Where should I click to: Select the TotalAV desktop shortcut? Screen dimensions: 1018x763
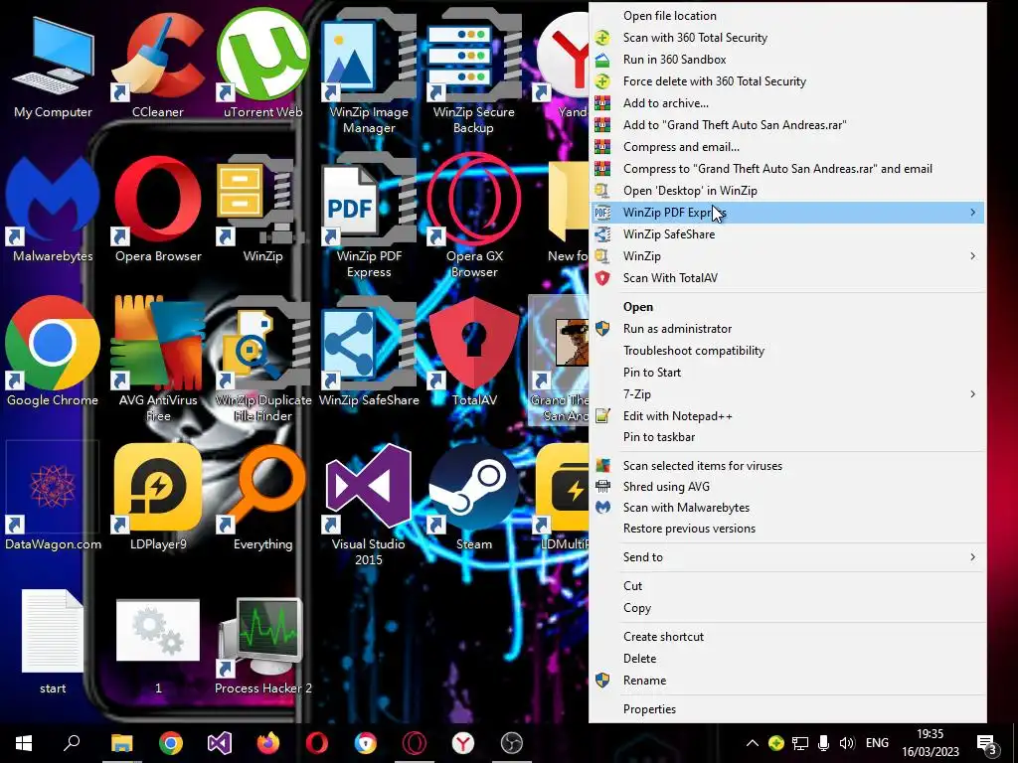click(x=473, y=353)
